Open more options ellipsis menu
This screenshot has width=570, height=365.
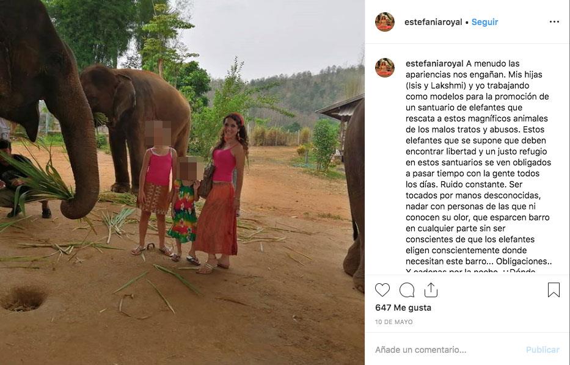(x=554, y=22)
